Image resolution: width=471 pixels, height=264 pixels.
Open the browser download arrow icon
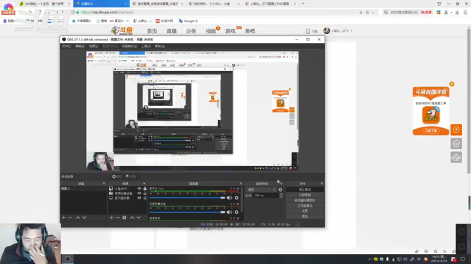[457, 12]
